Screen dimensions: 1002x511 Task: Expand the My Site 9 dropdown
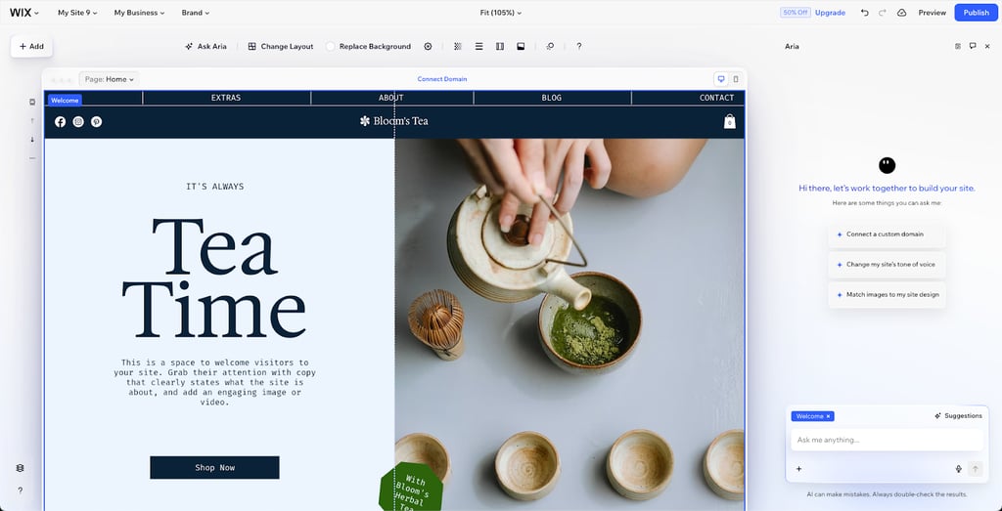click(77, 13)
